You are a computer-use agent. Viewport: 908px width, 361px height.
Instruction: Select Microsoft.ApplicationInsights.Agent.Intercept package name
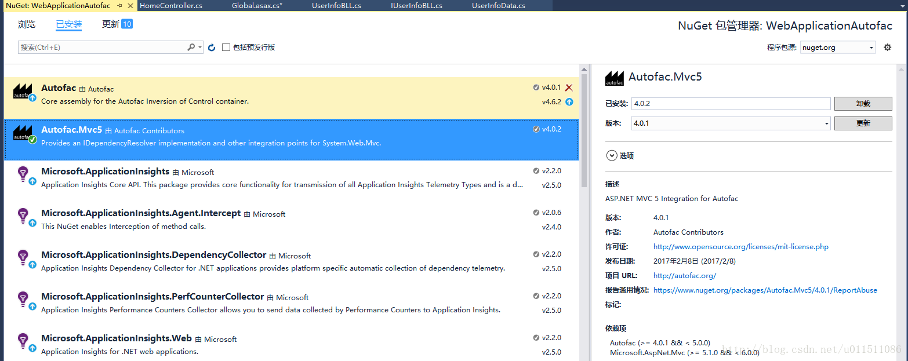pyautogui.click(x=141, y=213)
